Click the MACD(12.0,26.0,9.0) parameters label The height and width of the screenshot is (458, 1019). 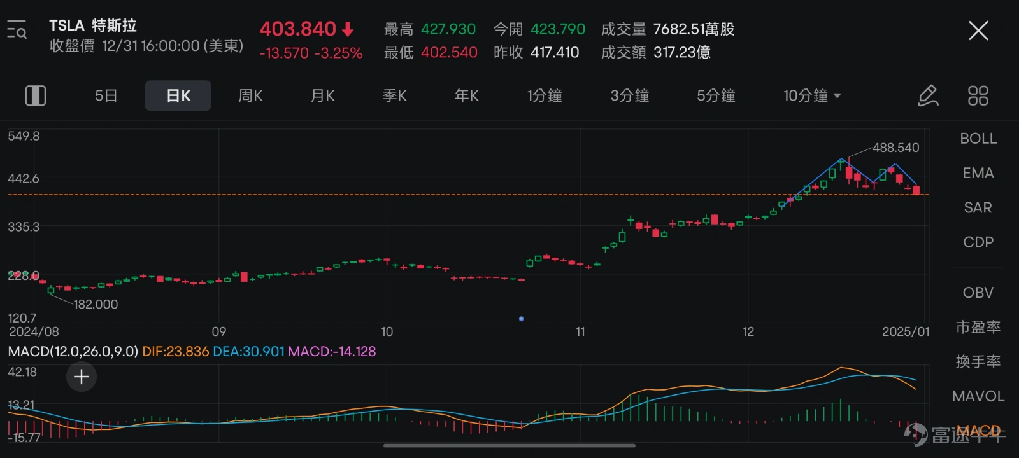(x=73, y=351)
